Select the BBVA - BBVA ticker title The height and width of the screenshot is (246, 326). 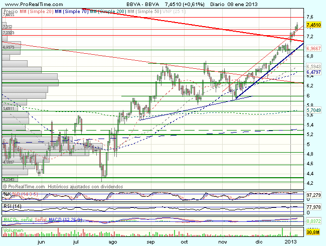142,5
